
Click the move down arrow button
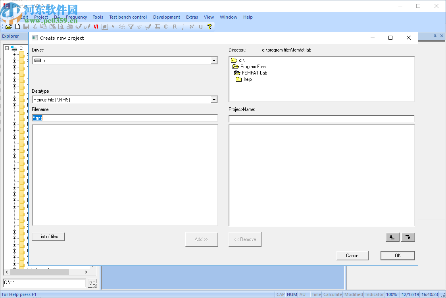pos(408,237)
